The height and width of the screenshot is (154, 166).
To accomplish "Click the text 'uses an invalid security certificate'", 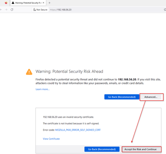I will tap(76, 117).
